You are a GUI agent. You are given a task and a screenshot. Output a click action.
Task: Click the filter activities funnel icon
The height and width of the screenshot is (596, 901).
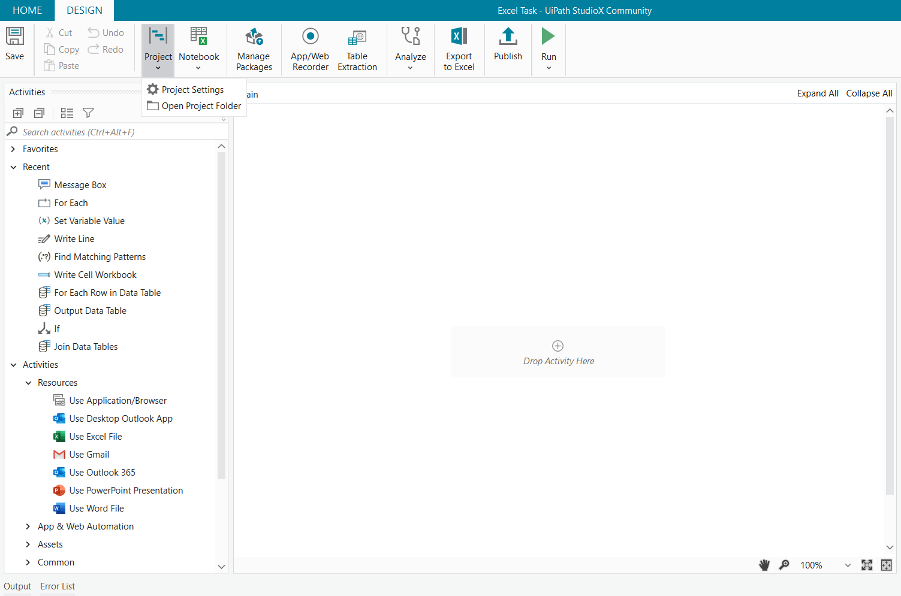(88, 113)
